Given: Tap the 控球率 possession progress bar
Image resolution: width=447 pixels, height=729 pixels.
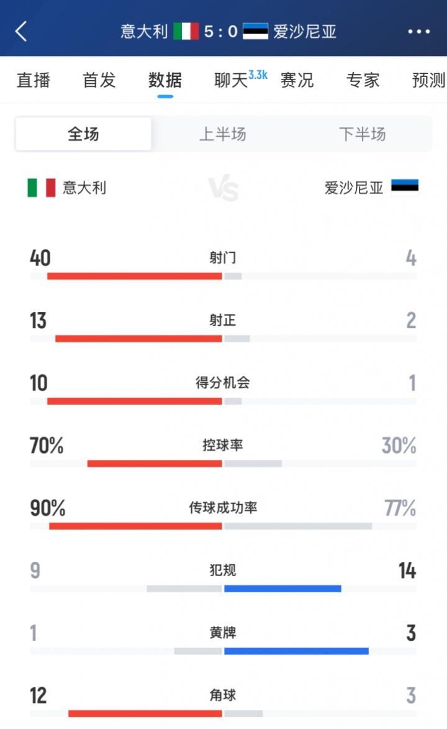Looking at the screenshot, I should click(x=223, y=462).
